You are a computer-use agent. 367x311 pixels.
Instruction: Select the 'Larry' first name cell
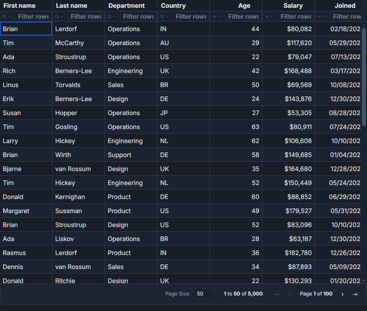(26, 141)
